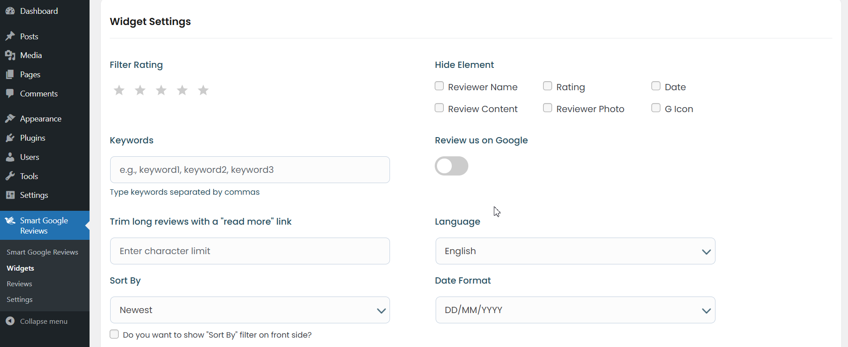
Task: Open the Comments menu item
Action: point(45,94)
